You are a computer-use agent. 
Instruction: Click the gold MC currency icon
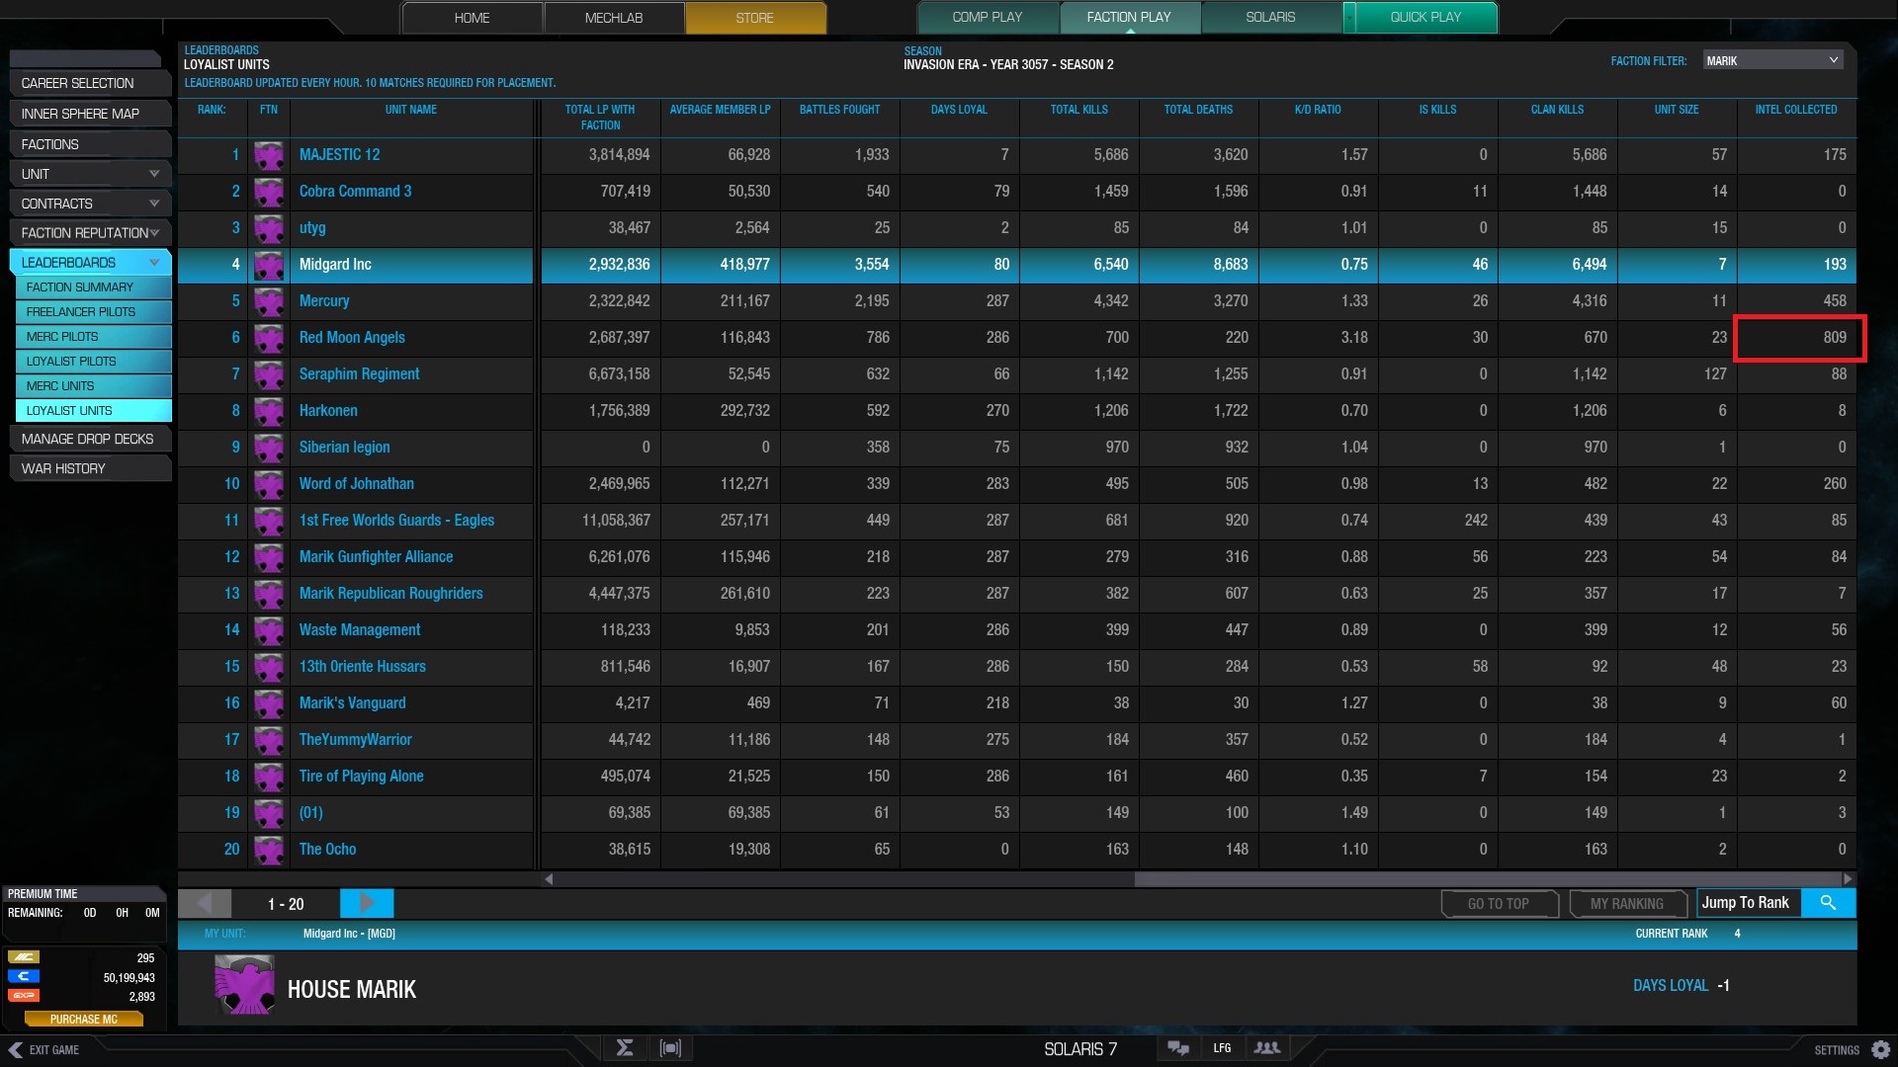(24, 957)
